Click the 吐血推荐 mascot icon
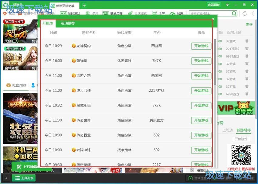The height and width of the screenshot is (184, 258). coord(8,85)
